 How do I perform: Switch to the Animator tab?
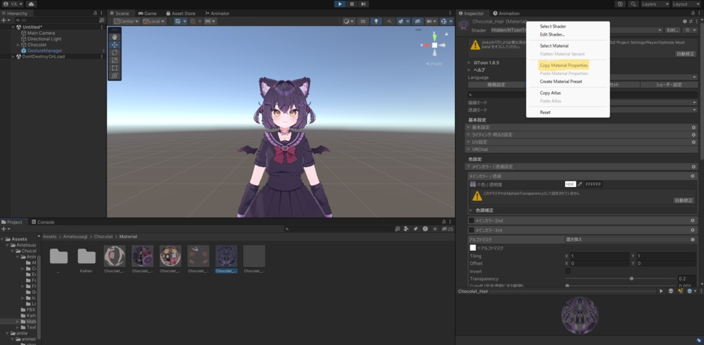coord(217,14)
